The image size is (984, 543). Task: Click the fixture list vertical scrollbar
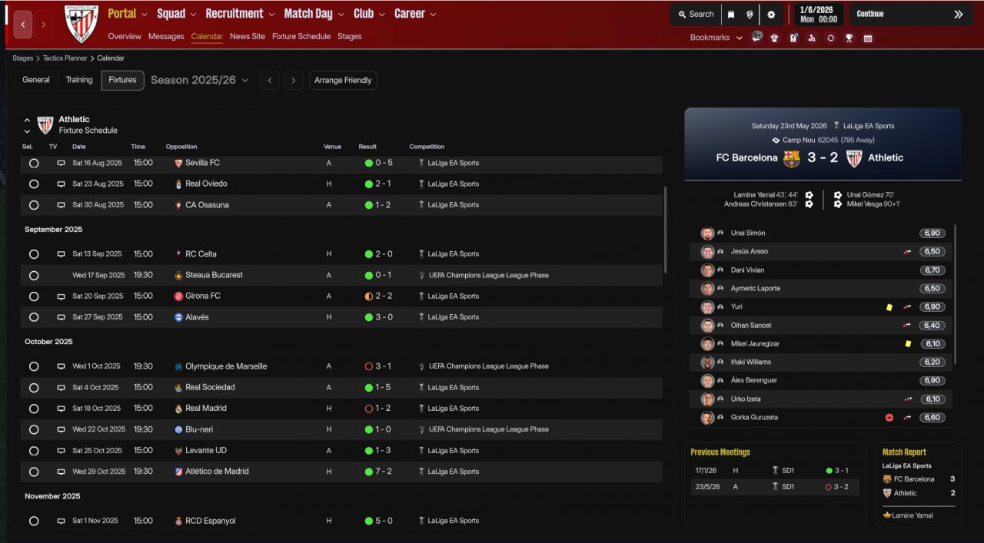(x=665, y=230)
